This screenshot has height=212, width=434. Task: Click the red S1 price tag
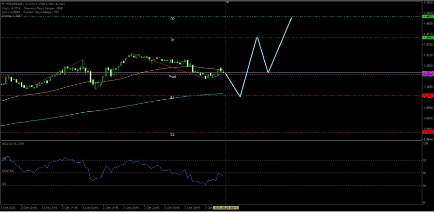[427, 95]
